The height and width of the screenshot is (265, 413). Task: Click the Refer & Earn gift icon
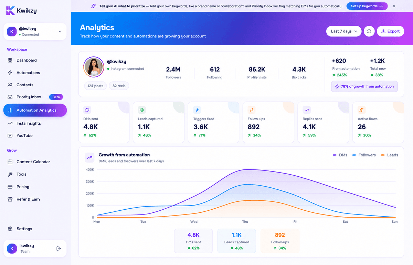tap(10, 199)
